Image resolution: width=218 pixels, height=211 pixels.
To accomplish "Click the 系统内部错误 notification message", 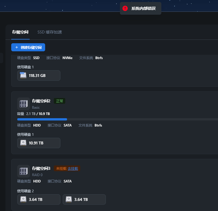I will pos(143,8).
